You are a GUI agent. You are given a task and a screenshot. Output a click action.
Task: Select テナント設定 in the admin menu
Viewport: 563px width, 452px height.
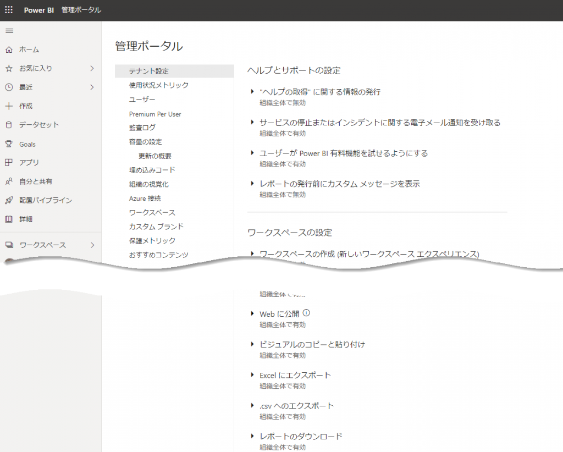pos(149,71)
